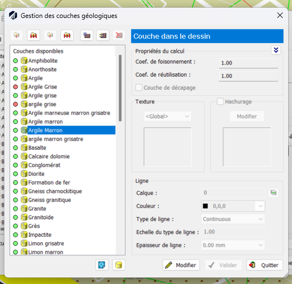The height and width of the screenshot is (284, 292).
Task: Click the blue starburst layer toolbar icon
Action: tap(87, 35)
